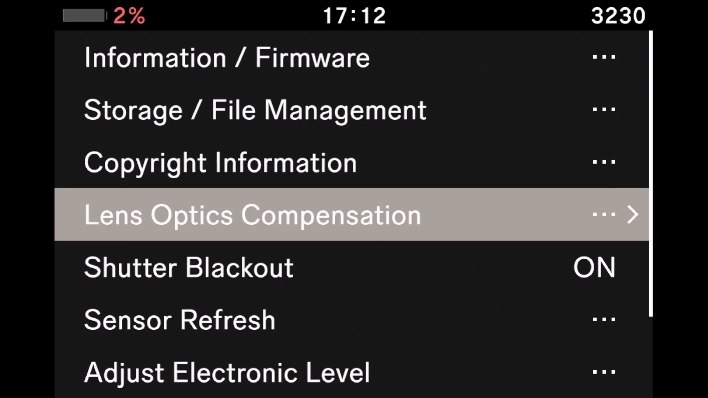The width and height of the screenshot is (708, 398).
Task: Open the Information / Firmware menu item
Action: tap(227, 57)
